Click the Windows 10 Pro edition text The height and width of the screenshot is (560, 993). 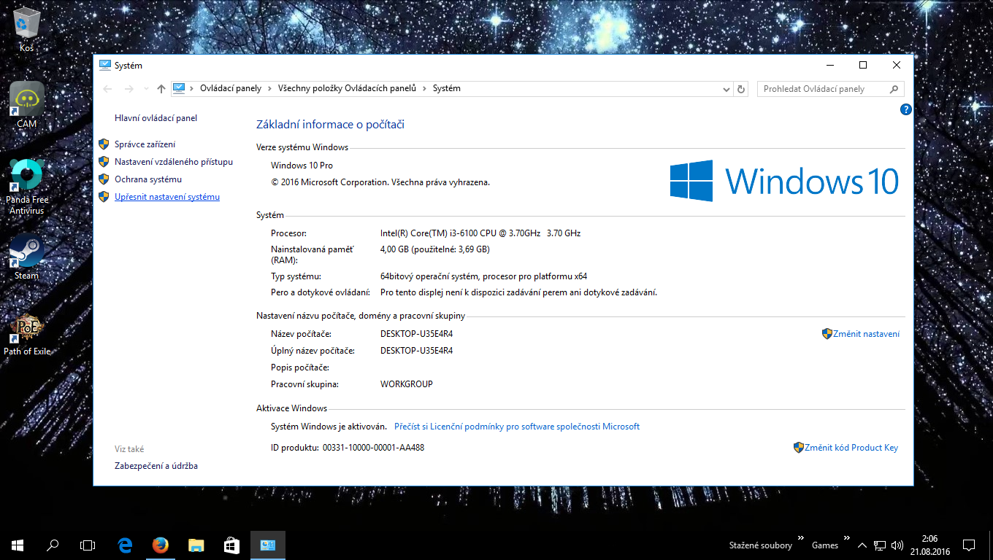tap(302, 166)
